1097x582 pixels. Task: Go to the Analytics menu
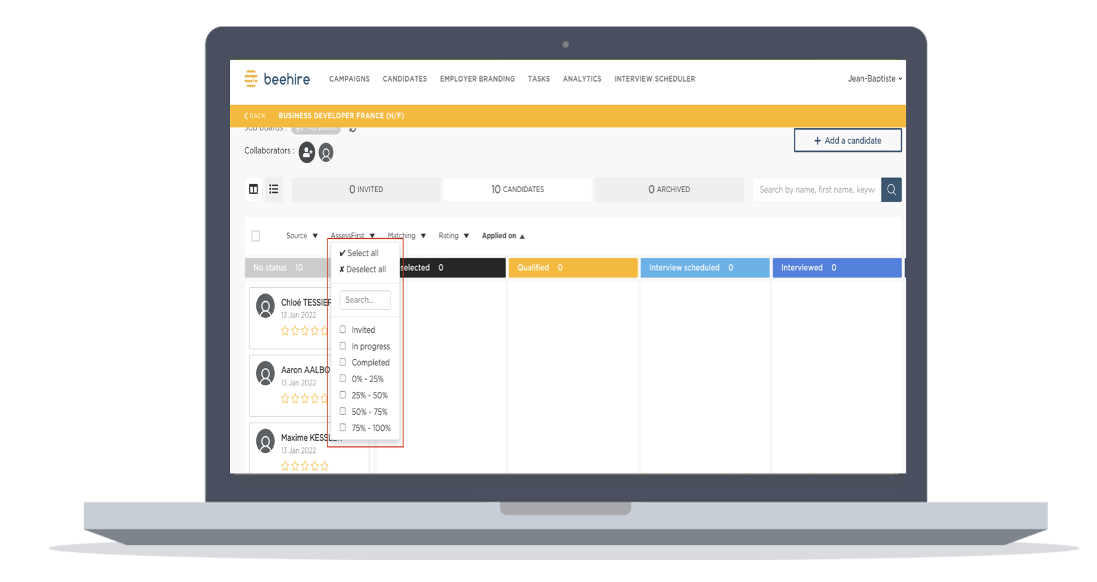[582, 79]
